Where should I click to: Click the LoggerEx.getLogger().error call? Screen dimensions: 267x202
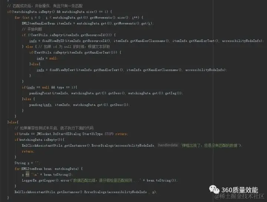(46, 180)
